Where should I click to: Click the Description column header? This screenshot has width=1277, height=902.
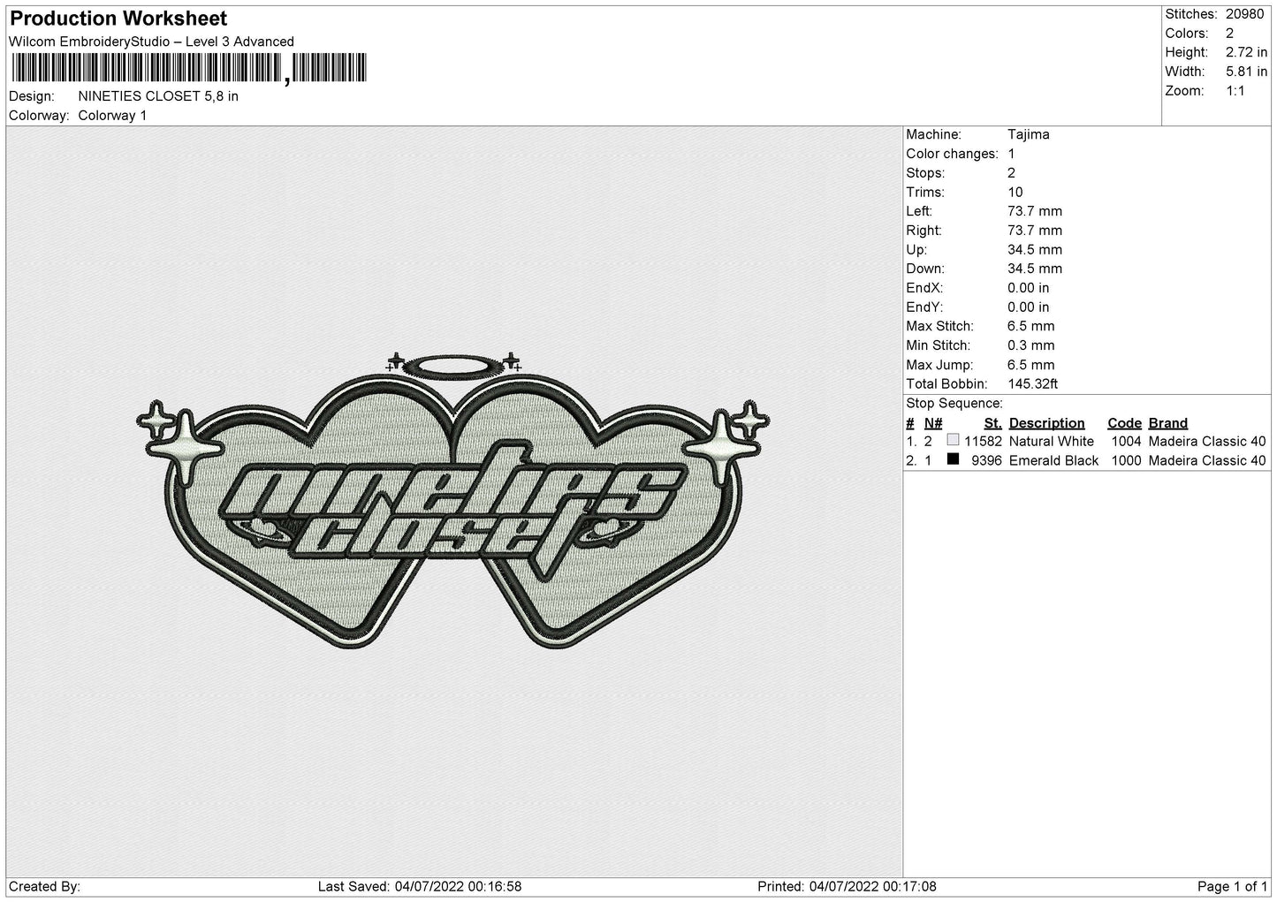[x=1046, y=422]
